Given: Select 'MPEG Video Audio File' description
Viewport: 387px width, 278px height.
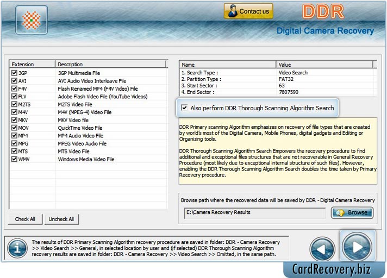Looking at the screenshot, I should point(82,144).
